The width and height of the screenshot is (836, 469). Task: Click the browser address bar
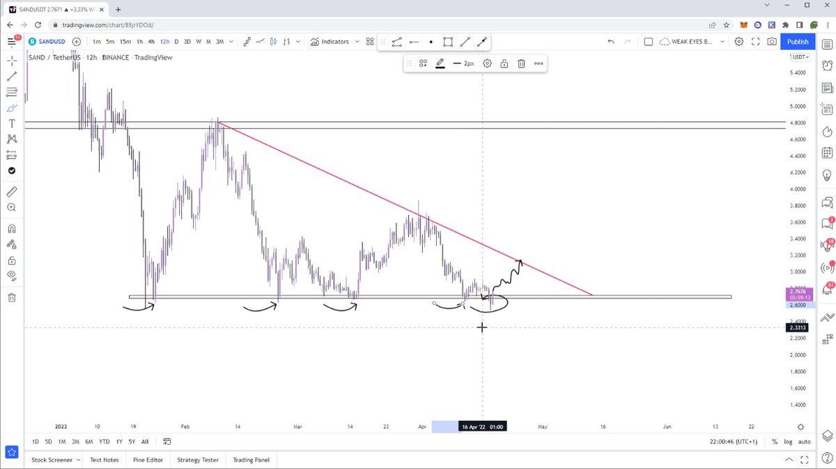376,24
